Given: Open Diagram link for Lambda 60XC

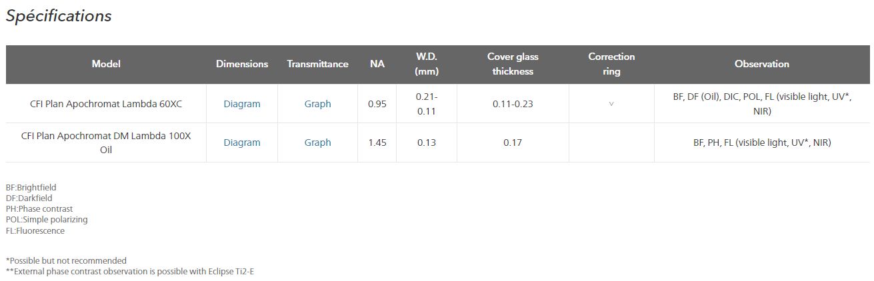Looking at the screenshot, I should click(242, 104).
